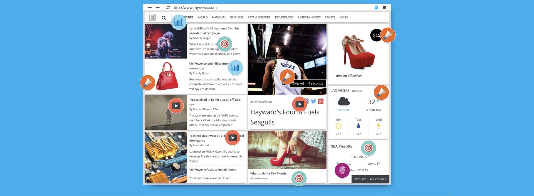Viewport: 534px width, 196px height.
Task: Click the target tracker on the Dry Mouth advertisement
Action: [299, 178]
